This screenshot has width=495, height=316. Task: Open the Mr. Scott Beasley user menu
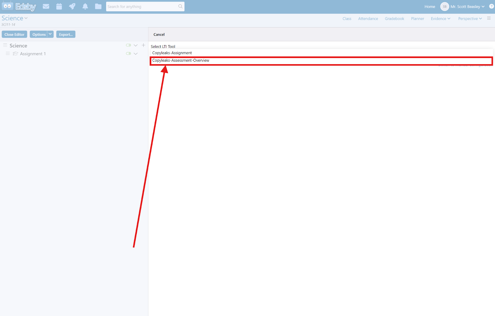(x=467, y=6)
